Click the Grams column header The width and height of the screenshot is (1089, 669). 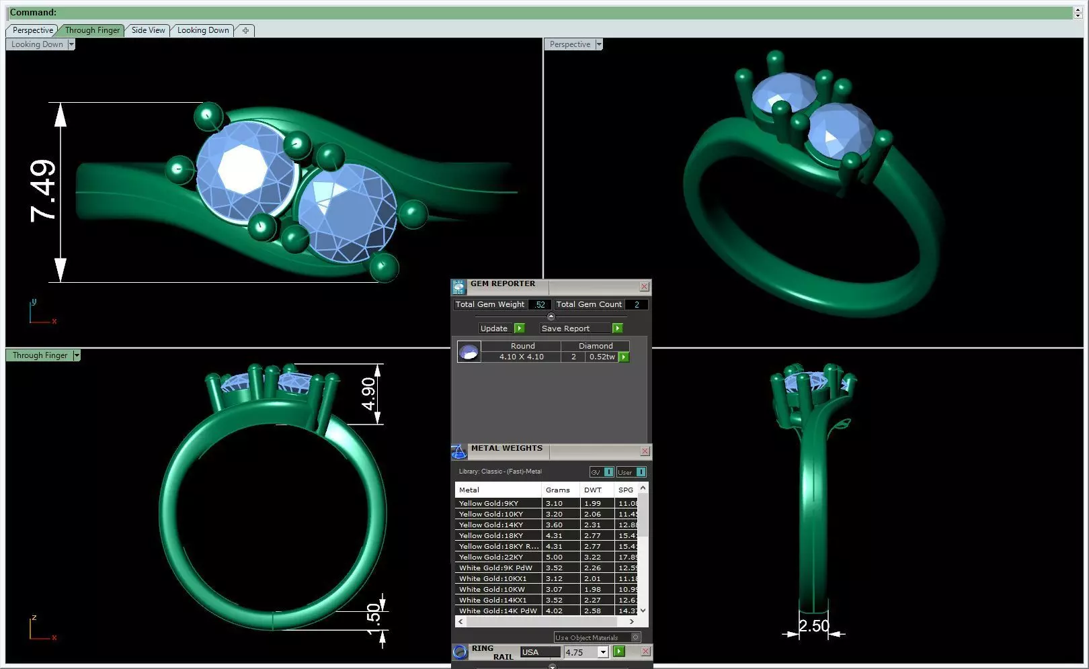click(x=561, y=490)
